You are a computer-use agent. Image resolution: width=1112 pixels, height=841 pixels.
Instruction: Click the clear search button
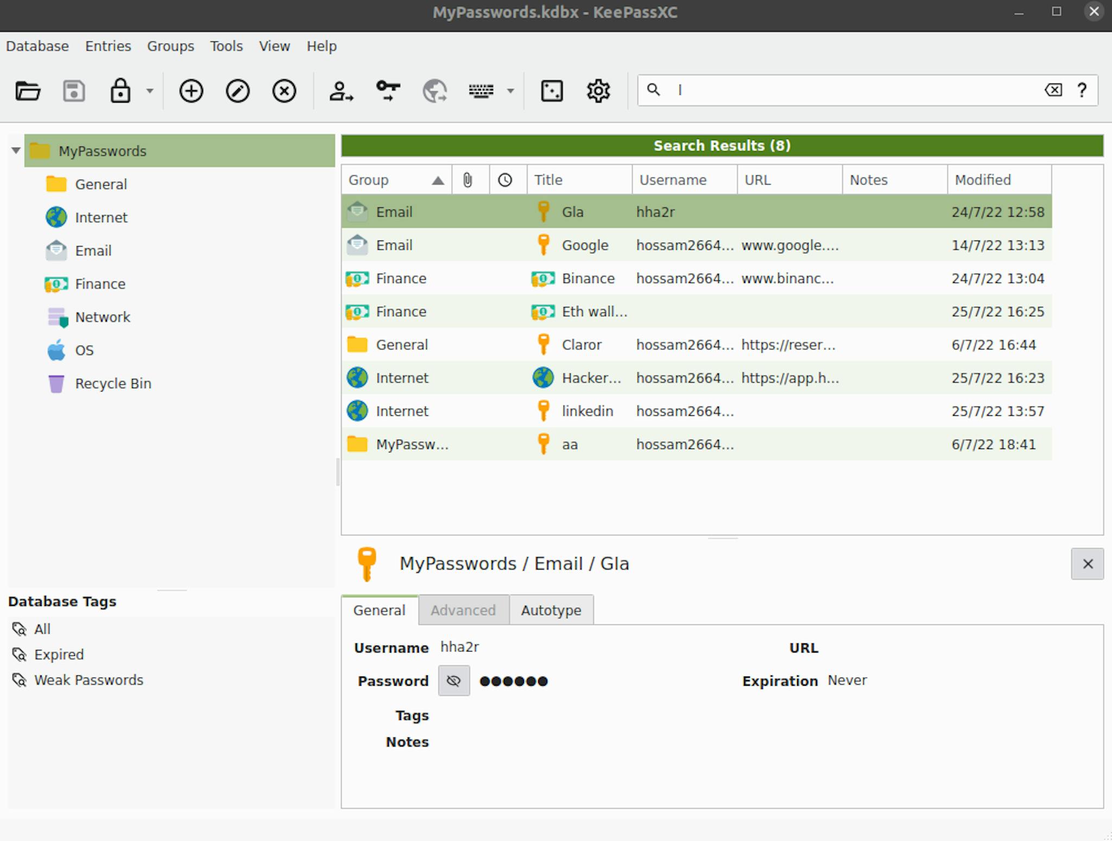coord(1054,91)
